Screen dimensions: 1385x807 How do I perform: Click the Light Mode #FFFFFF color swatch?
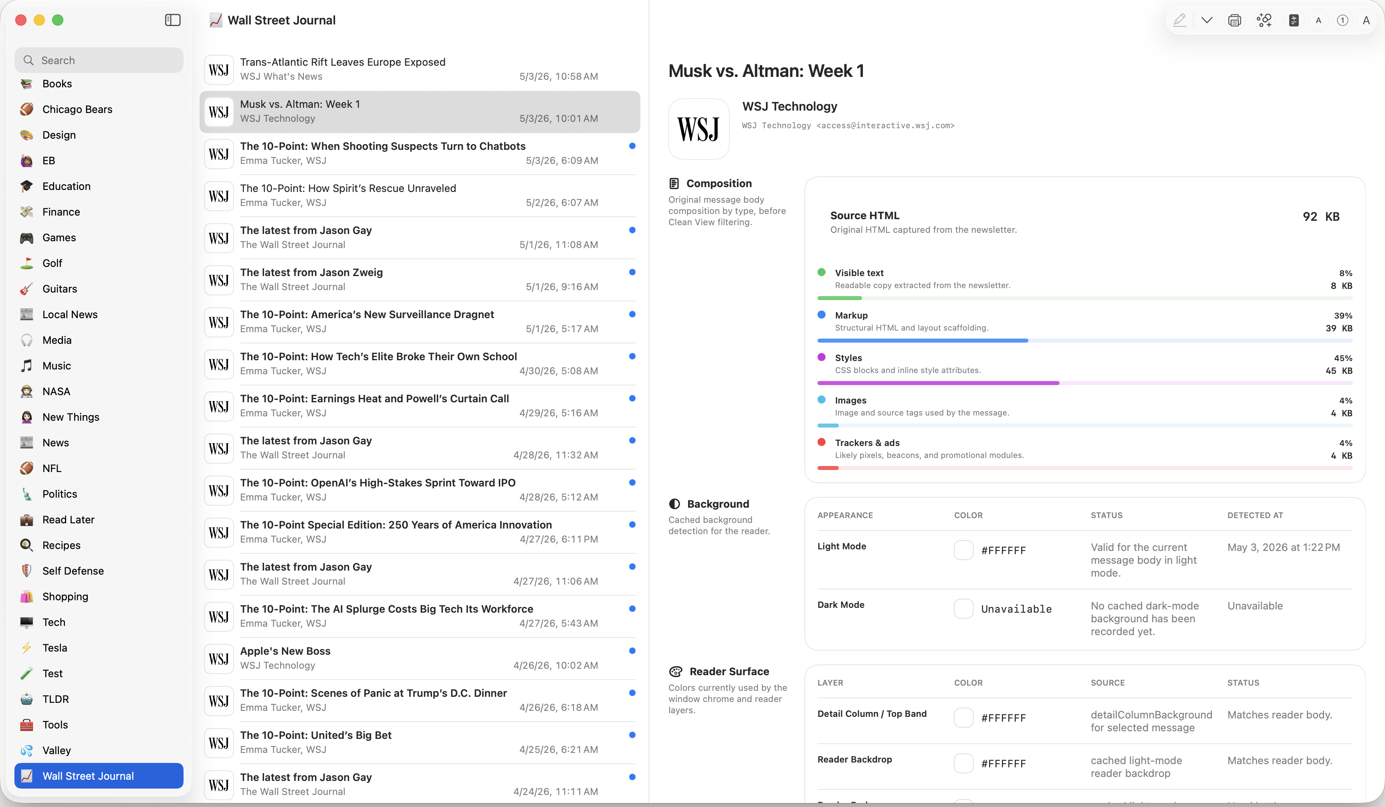963,550
